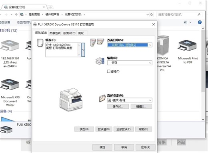Switch to the 图像选项 tab
208x153 pixels.
tap(55, 33)
